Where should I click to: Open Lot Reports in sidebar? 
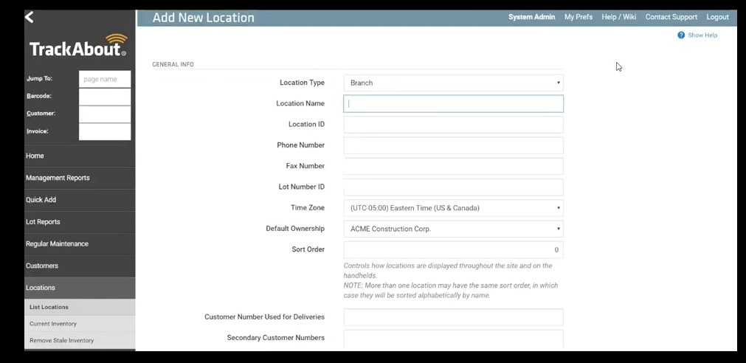coord(80,221)
